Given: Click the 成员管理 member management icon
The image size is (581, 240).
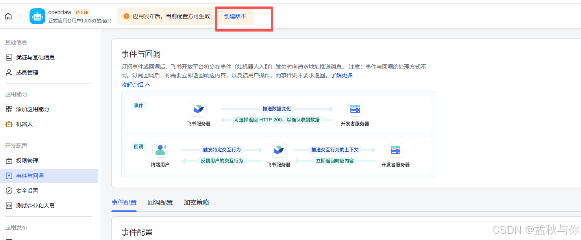Looking at the screenshot, I should click(x=9, y=73).
